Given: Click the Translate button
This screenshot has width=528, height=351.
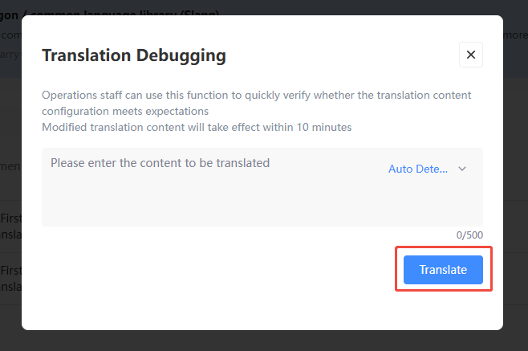Looking at the screenshot, I should pyautogui.click(x=443, y=270).
